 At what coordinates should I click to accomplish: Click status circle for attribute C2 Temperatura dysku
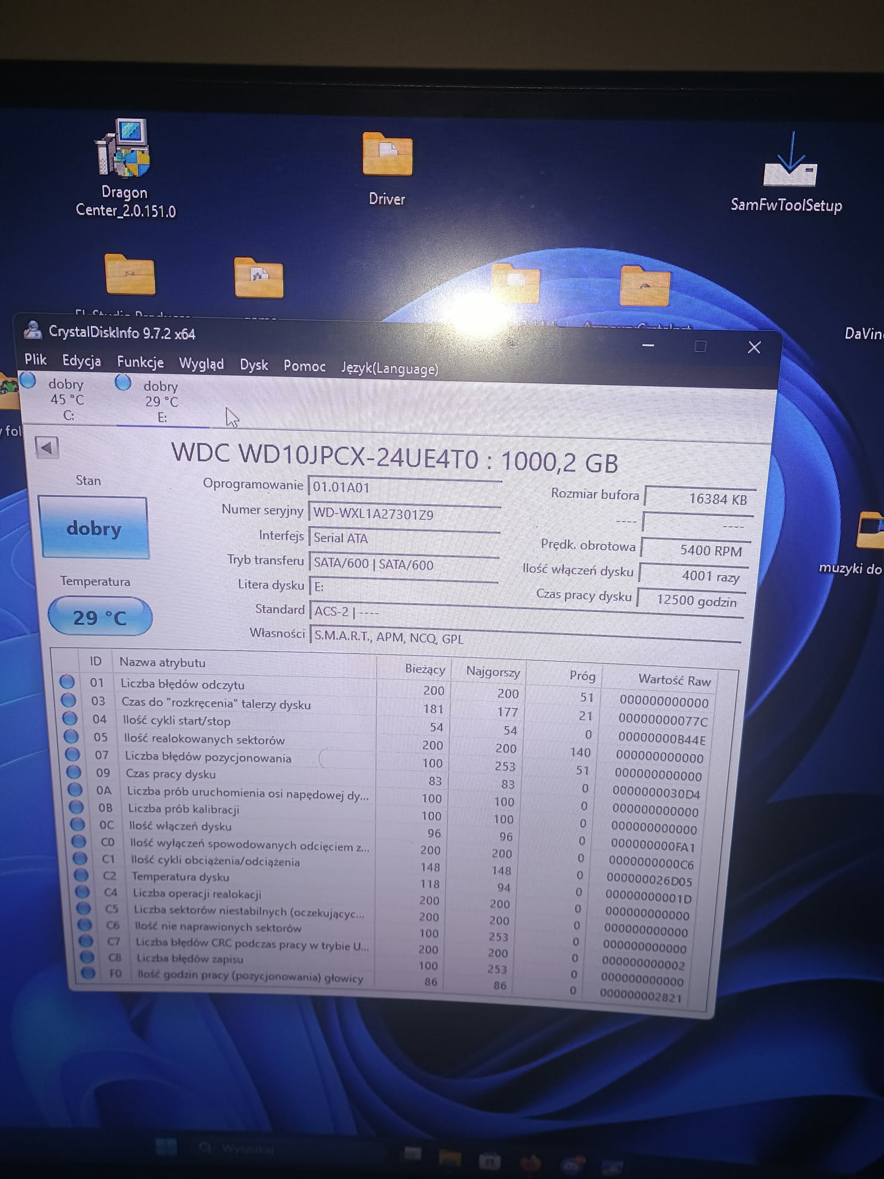click(x=81, y=875)
